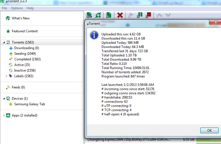
Task: Click 'Uploaded this run: 4.62 GB' line
Action: click(x=121, y=34)
